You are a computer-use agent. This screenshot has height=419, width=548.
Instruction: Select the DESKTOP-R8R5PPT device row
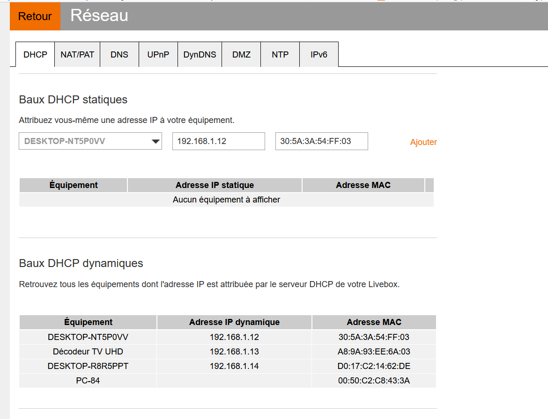click(88, 366)
